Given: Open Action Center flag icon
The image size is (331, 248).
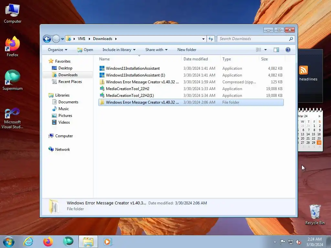Looking at the screenshot, I should [283, 242].
